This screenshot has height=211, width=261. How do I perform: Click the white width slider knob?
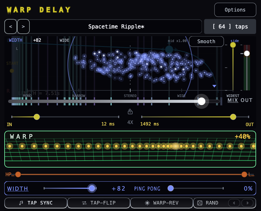202,101
